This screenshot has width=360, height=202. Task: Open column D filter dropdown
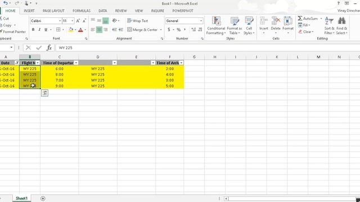click(114, 63)
